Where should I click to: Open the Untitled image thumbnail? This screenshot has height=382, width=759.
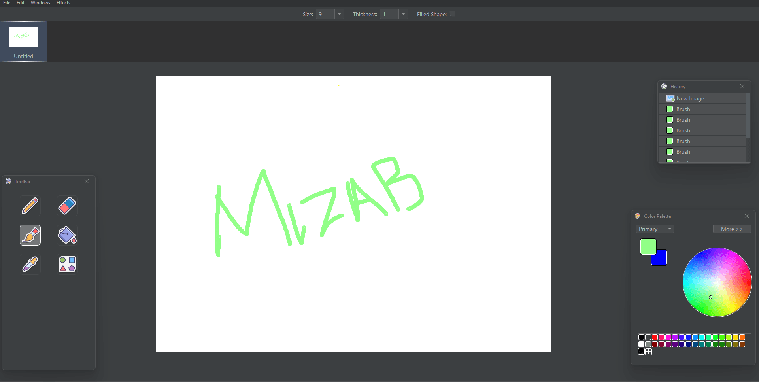[x=24, y=42]
